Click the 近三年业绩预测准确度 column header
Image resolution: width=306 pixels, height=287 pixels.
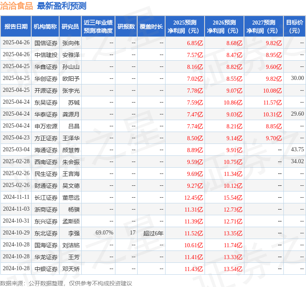(x=98, y=27)
